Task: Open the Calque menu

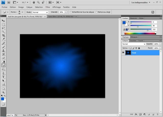Action: click(29, 7)
